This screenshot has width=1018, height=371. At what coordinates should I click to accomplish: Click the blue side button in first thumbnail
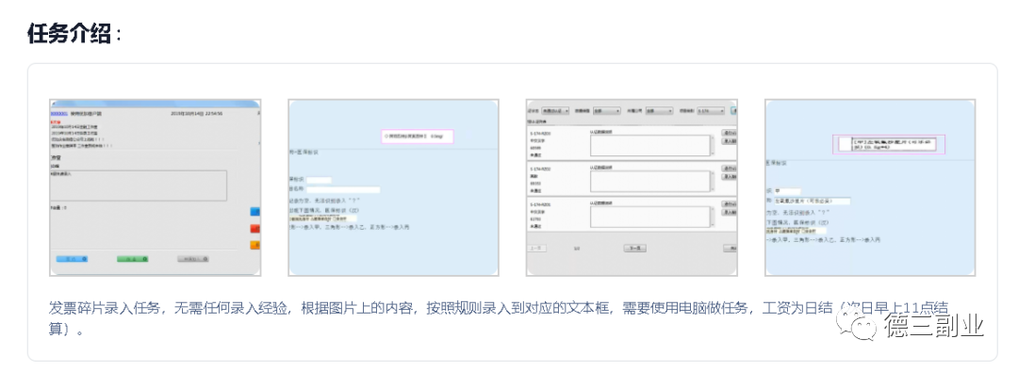[255, 212]
